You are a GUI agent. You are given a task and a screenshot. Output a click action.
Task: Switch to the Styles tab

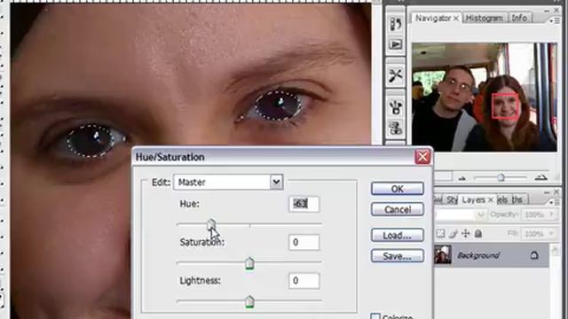[452, 199]
